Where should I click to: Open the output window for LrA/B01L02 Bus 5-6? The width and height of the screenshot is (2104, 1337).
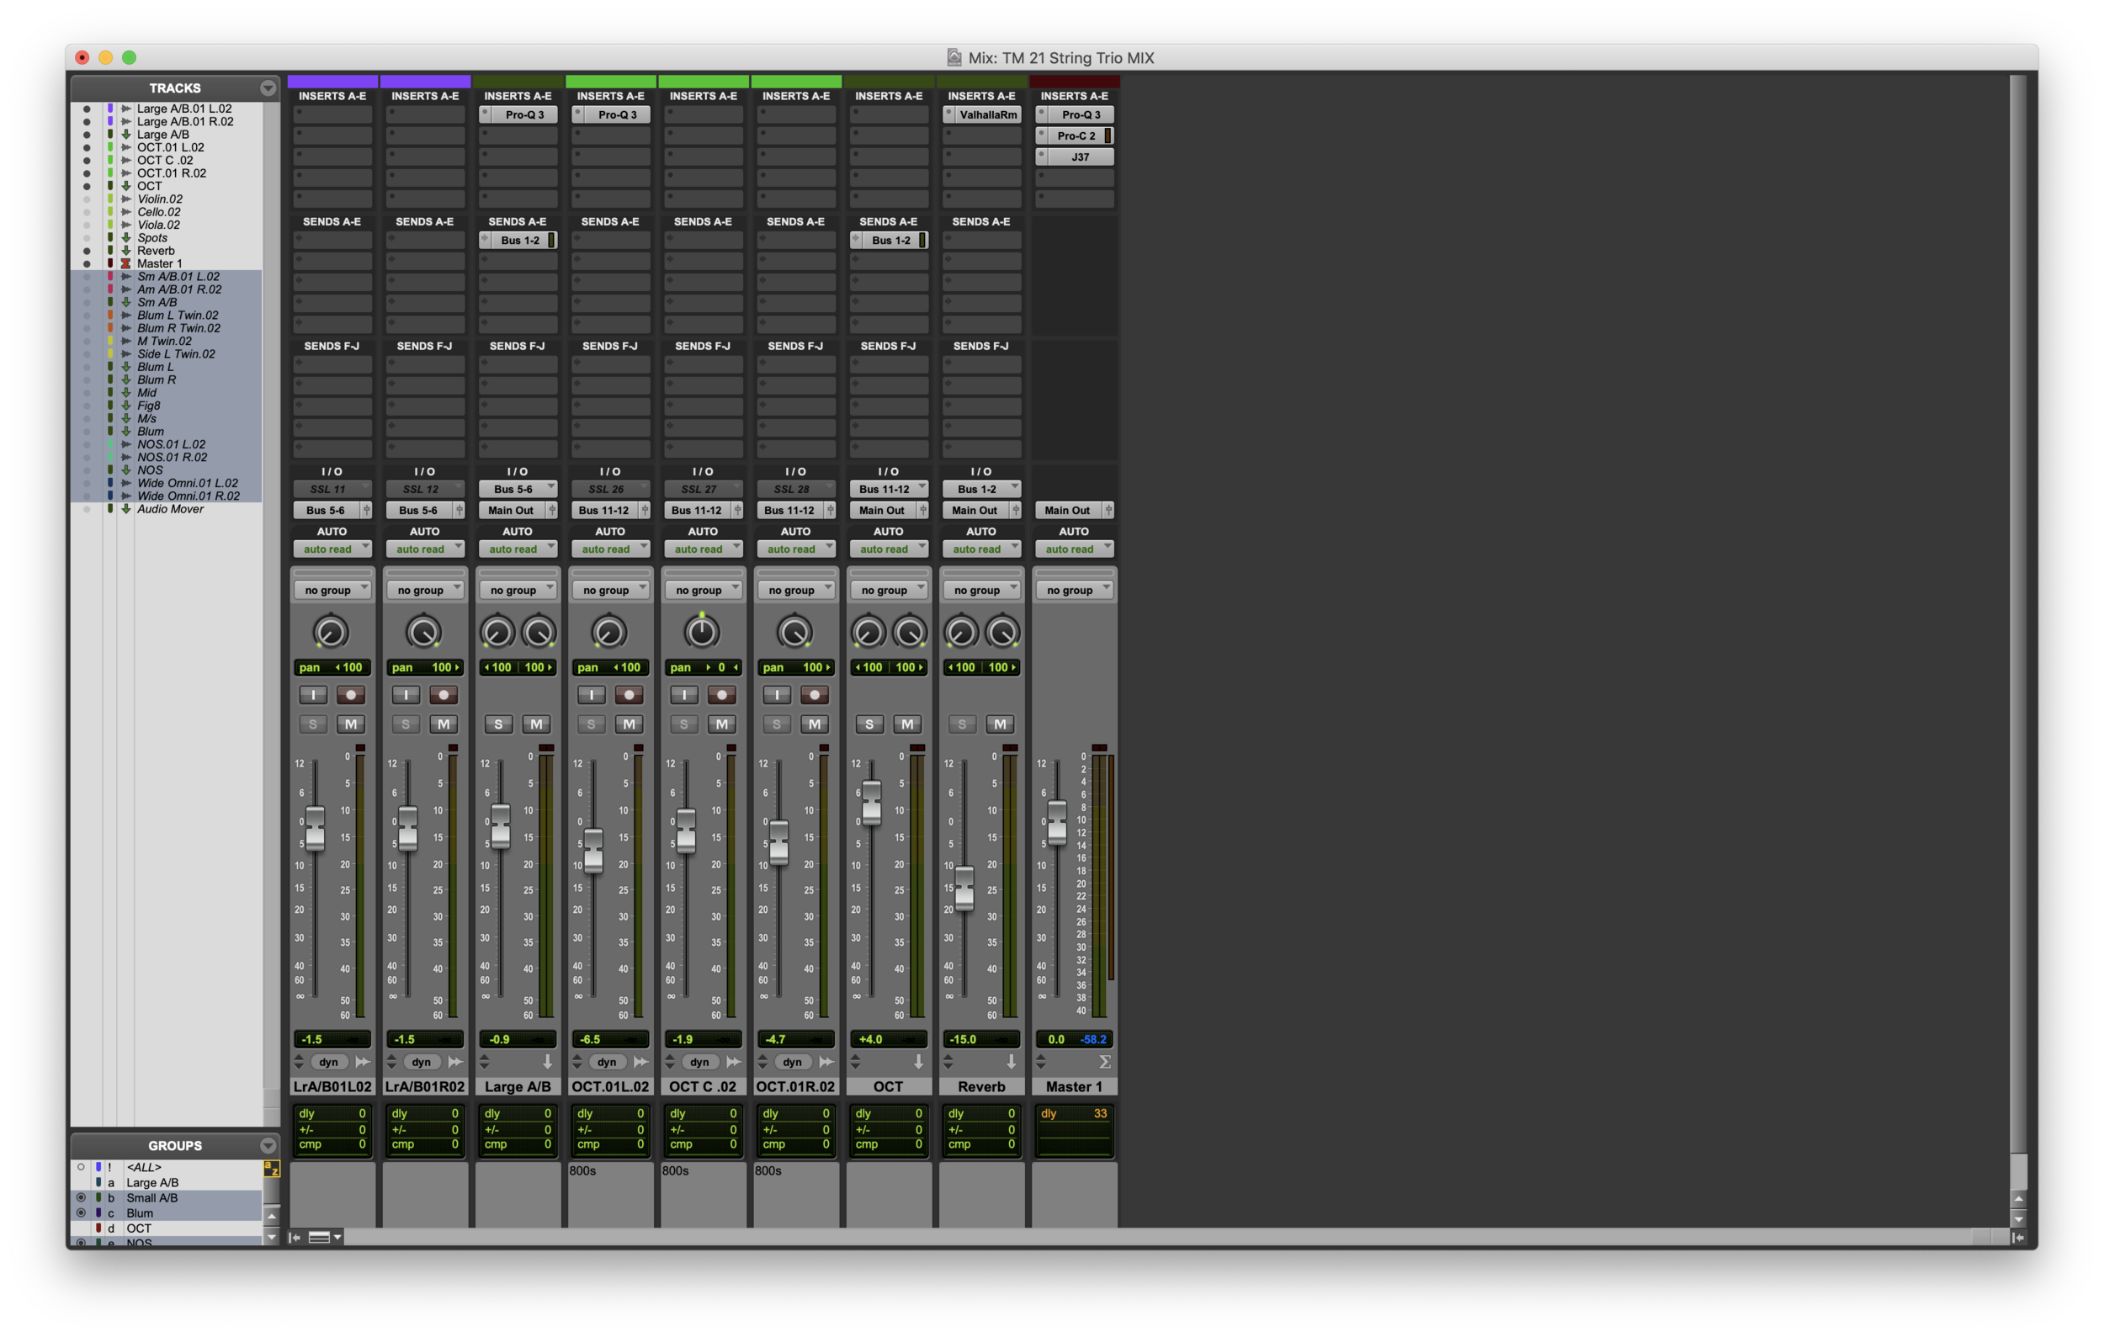(367, 511)
